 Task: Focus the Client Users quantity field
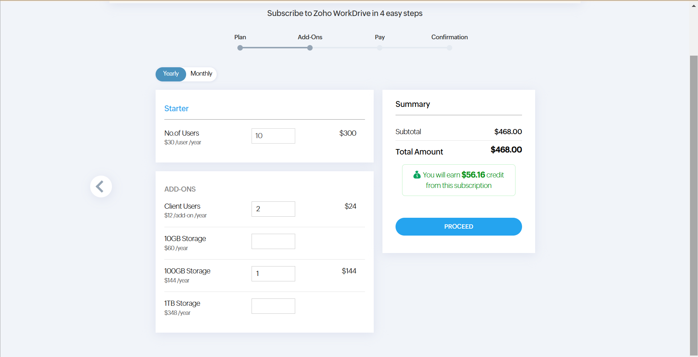[x=273, y=209]
